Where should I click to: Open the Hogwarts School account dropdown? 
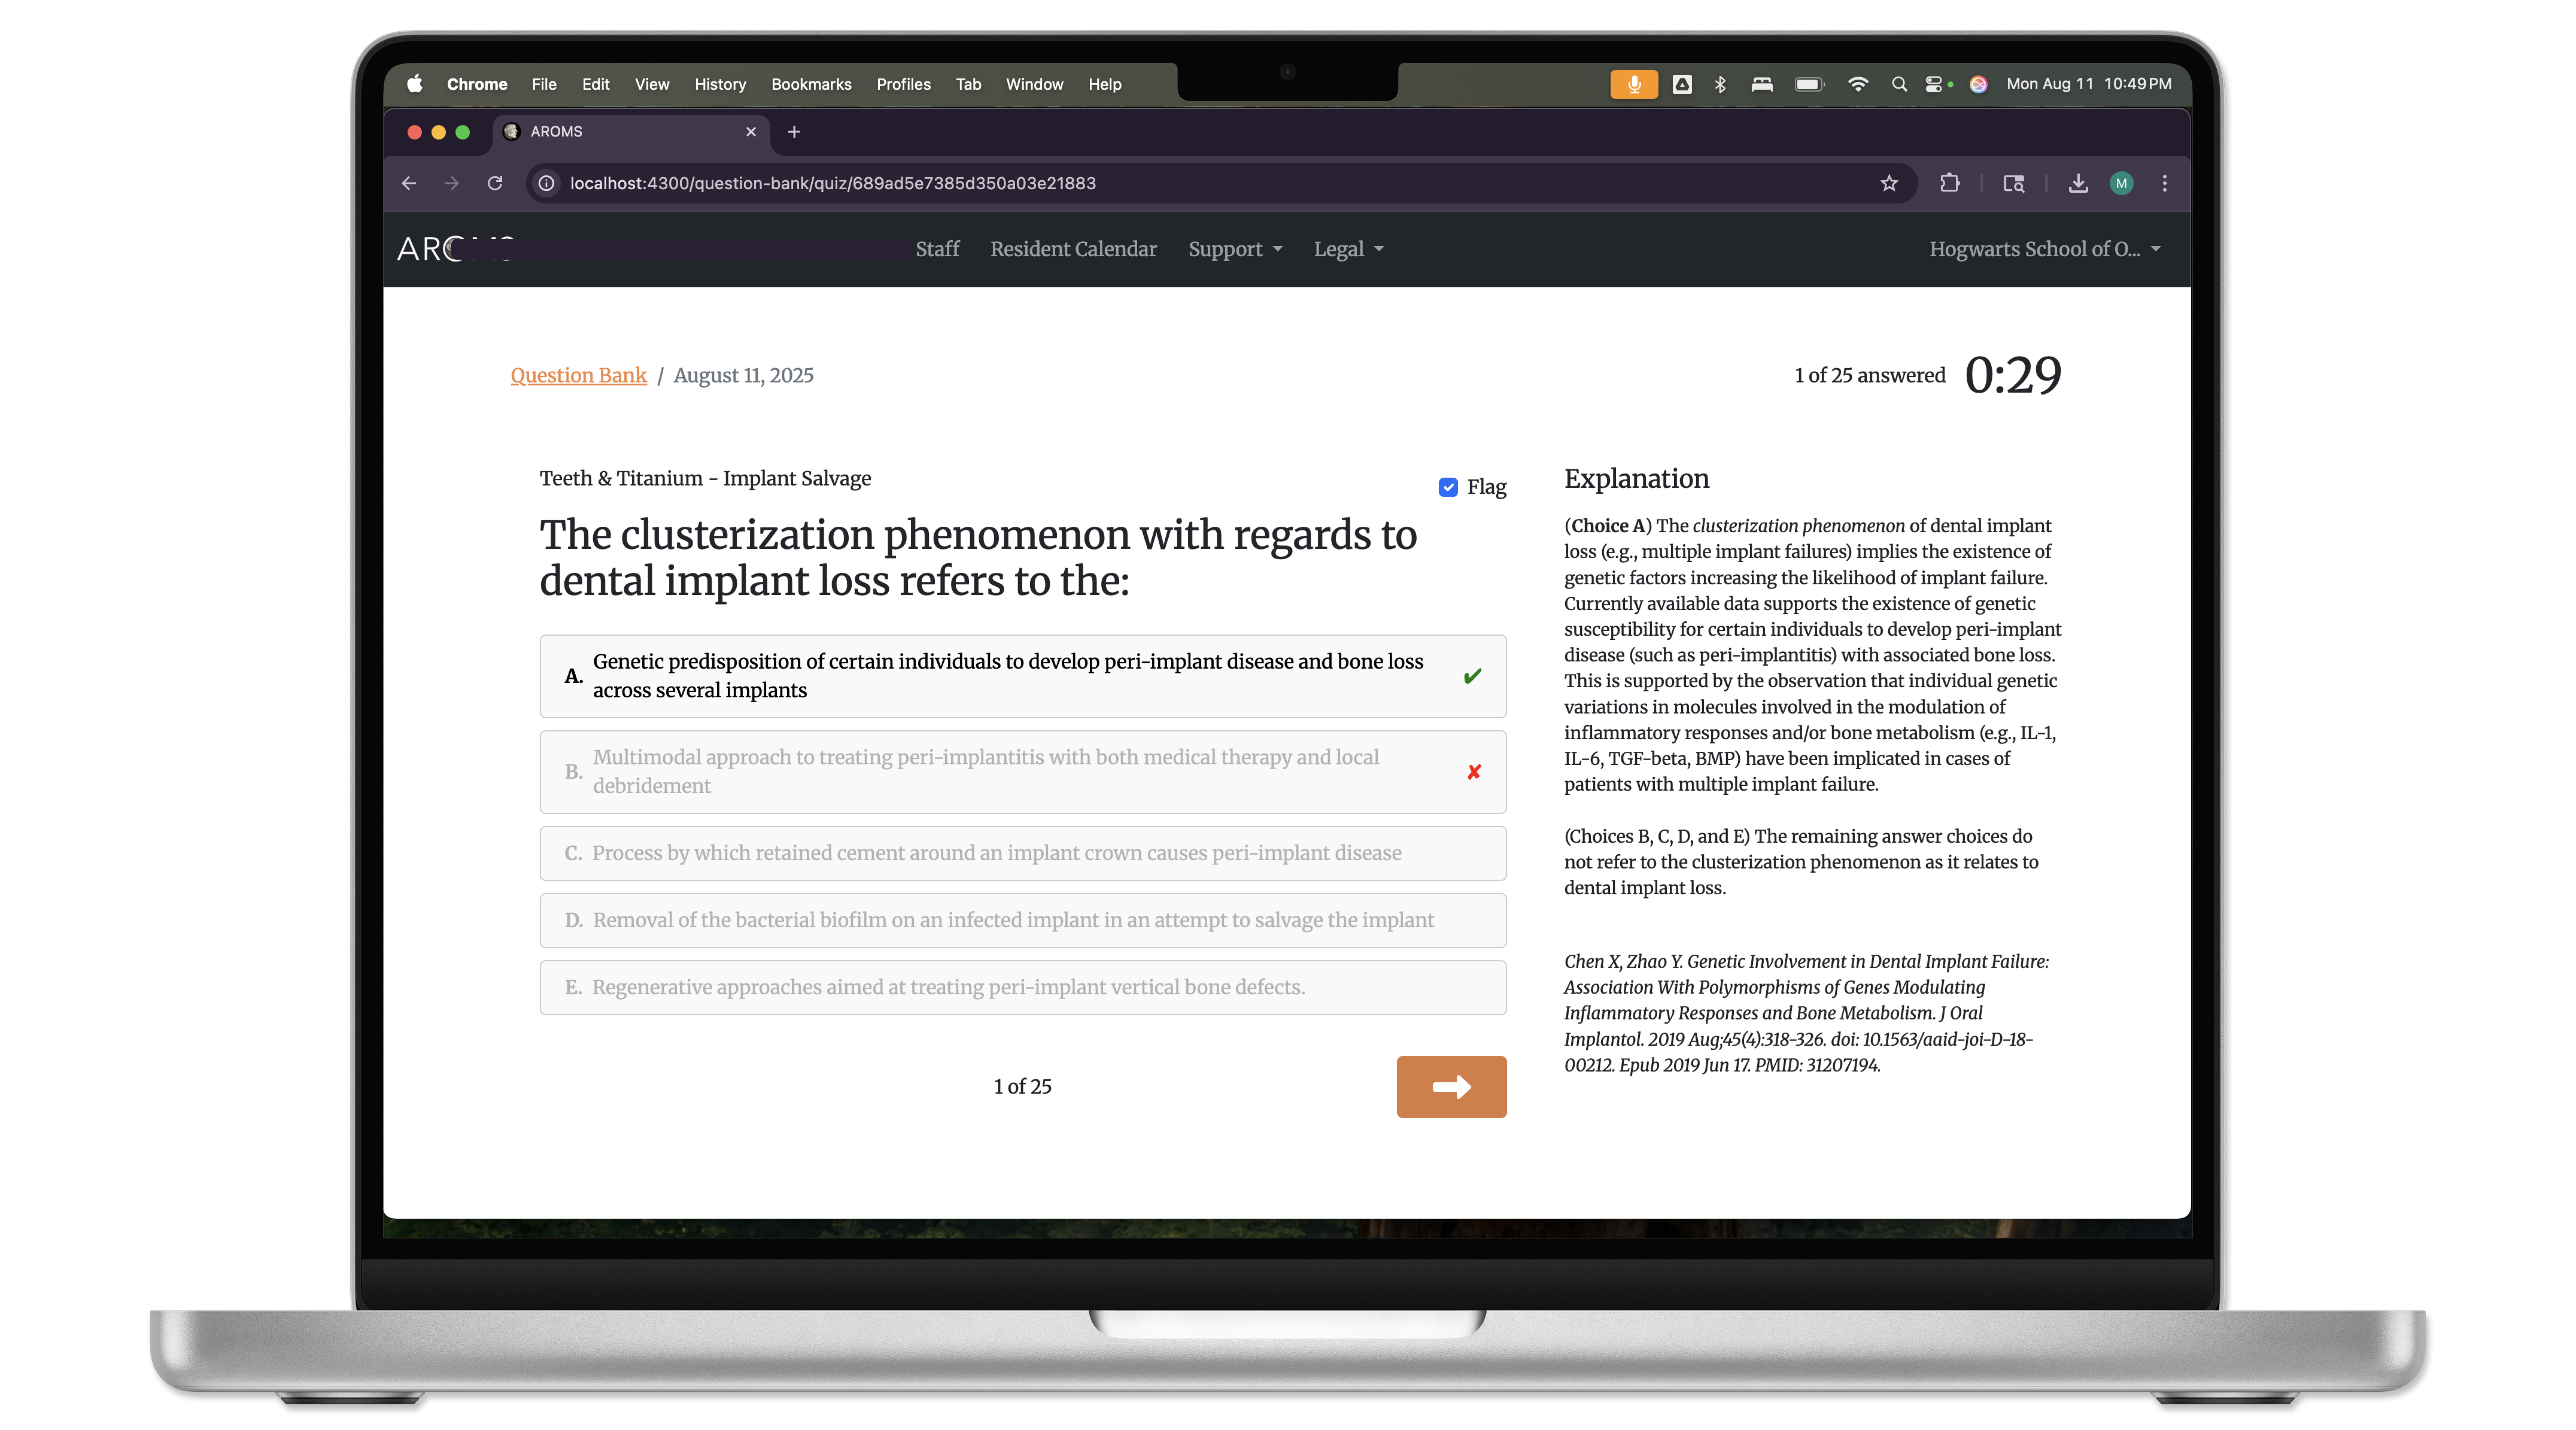2045,249
